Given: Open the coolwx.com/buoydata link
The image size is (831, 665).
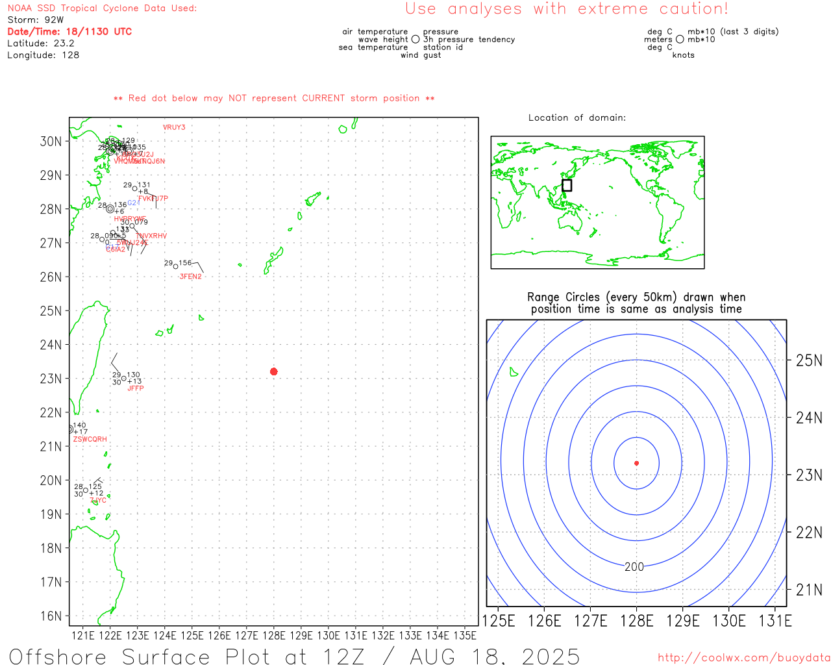Looking at the screenshot, I should [744, 658].
